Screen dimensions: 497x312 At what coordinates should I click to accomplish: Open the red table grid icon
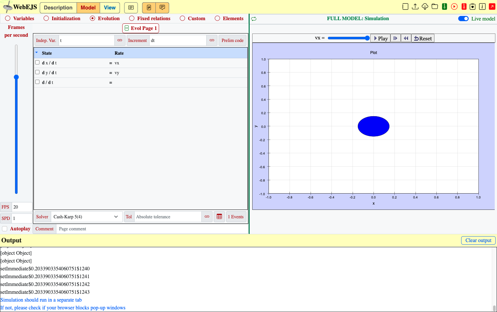219,217
